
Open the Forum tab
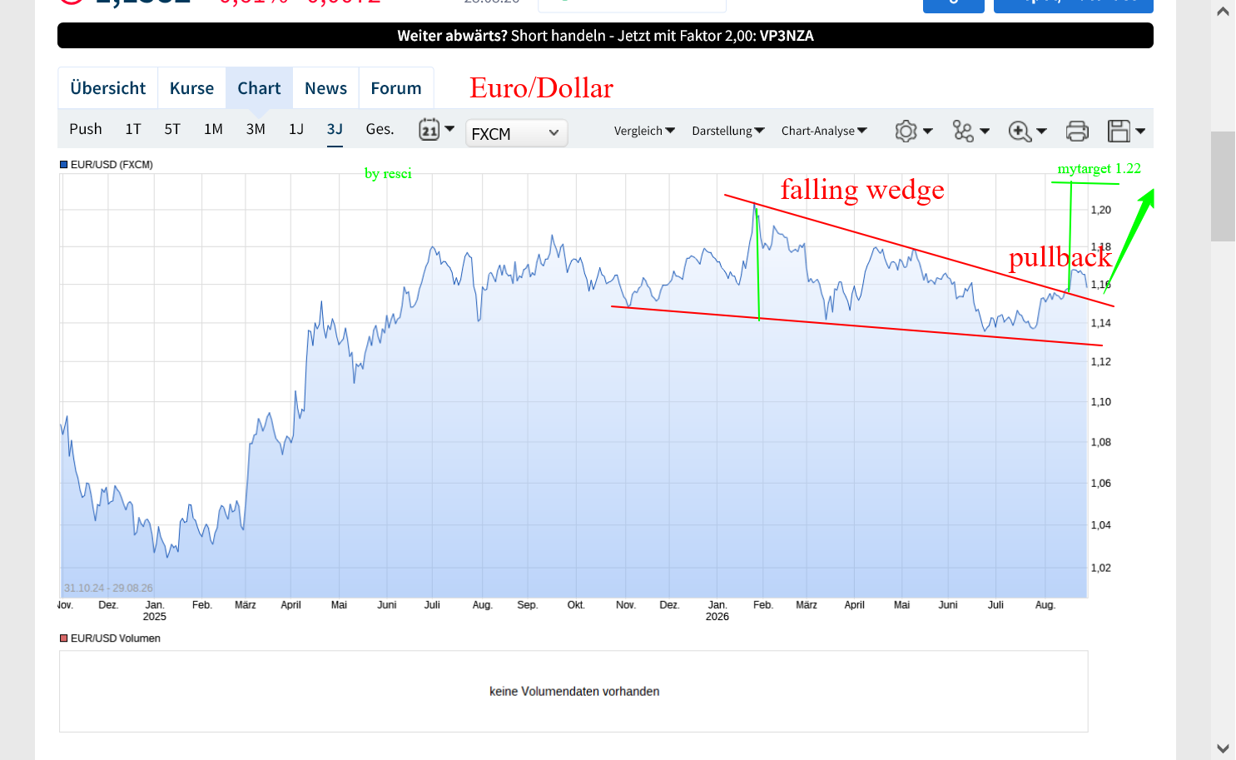click(396, 88)
